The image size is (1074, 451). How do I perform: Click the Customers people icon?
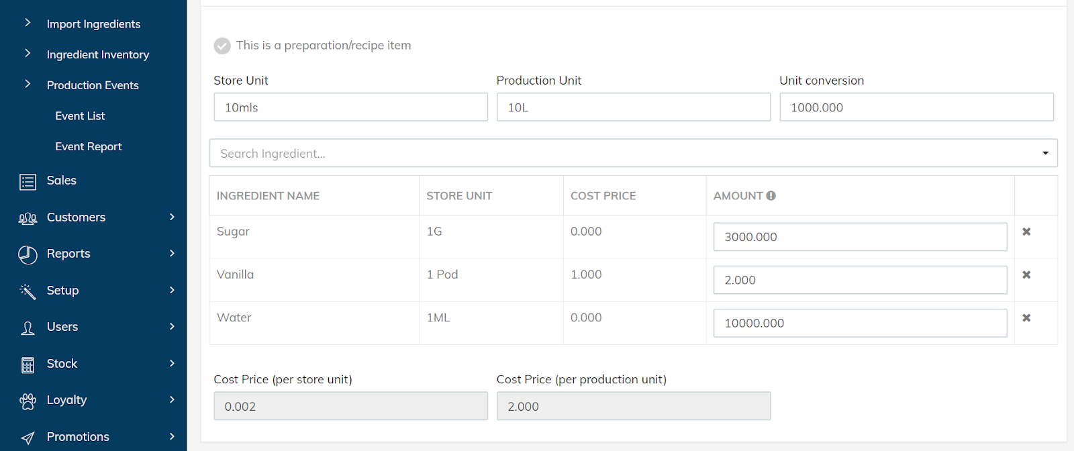pyautogui.click(x=28, y=218)
